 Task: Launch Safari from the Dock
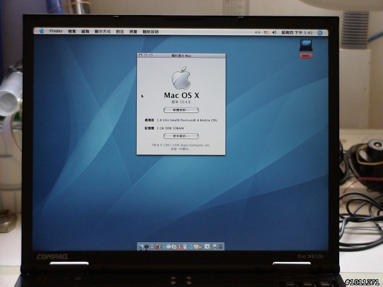(x=152, y=246)
